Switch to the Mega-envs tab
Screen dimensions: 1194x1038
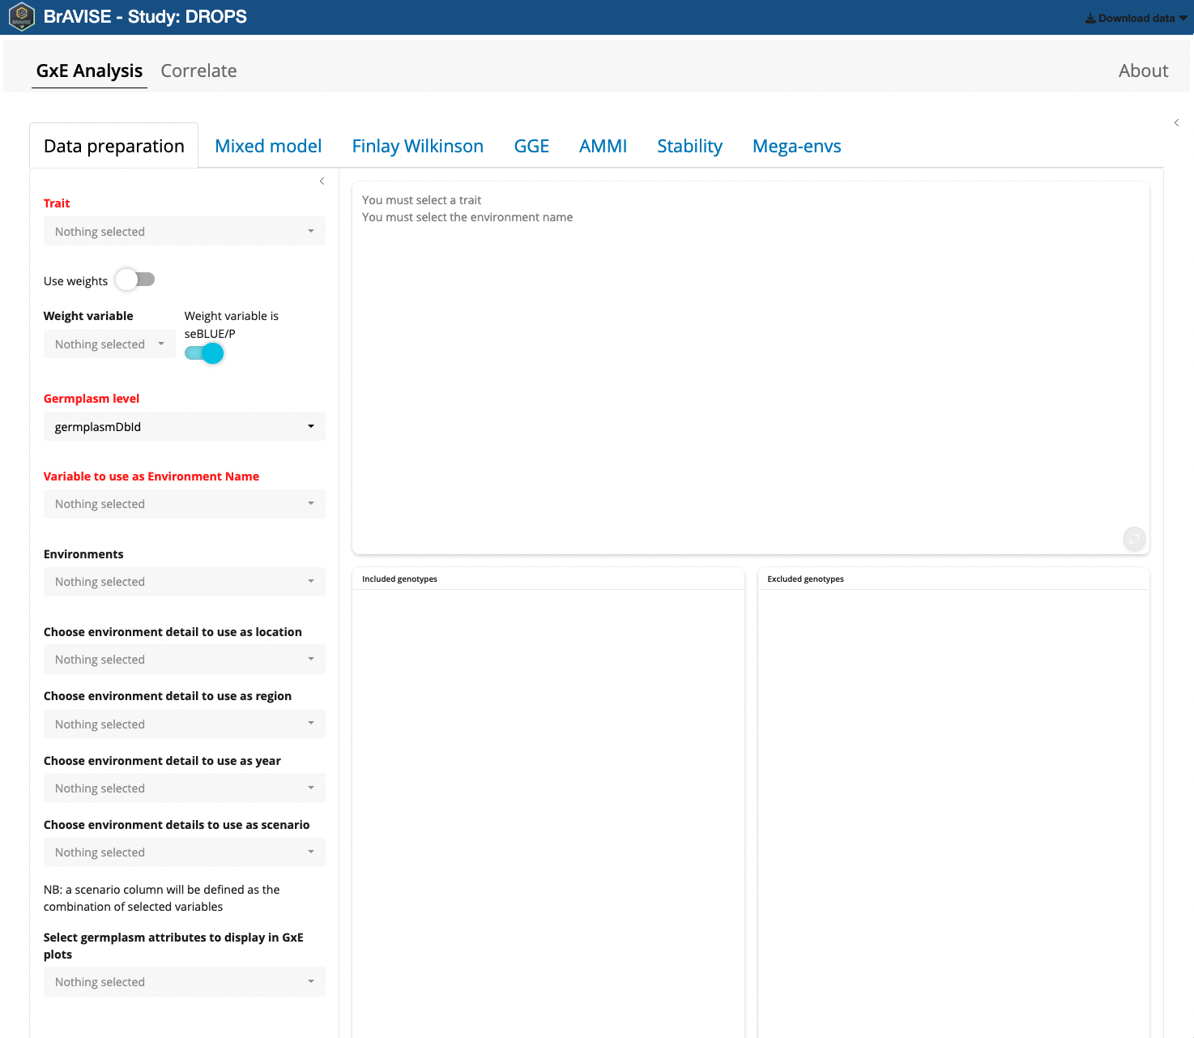(x=797, y=146)
